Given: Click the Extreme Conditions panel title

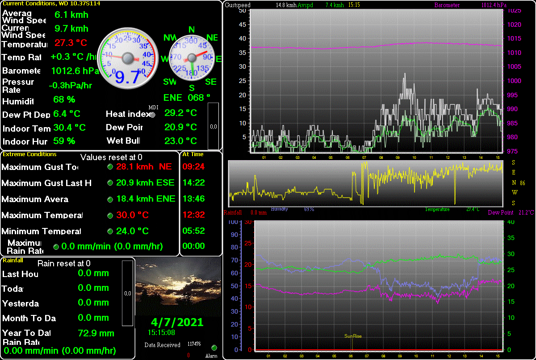Looking at the screenshot, I should coord(30,154).
